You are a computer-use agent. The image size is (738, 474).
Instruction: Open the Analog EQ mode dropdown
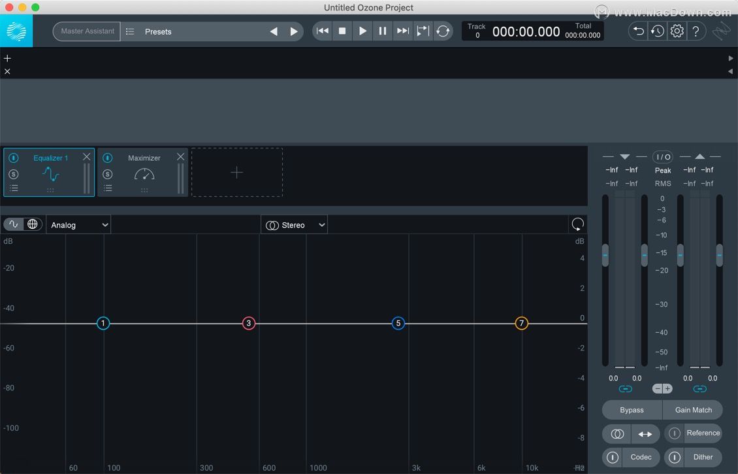tap(78, 225)
